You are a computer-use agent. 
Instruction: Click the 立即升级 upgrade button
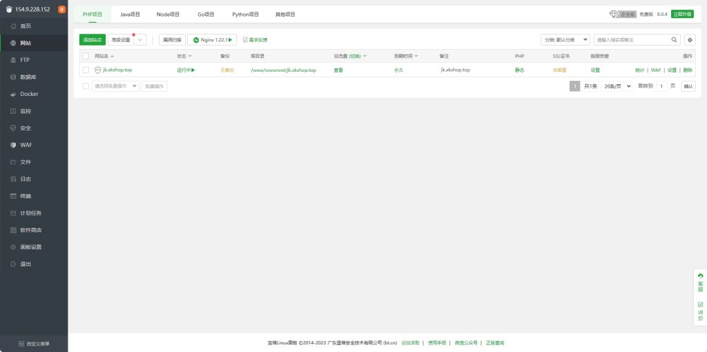(682, 14)
